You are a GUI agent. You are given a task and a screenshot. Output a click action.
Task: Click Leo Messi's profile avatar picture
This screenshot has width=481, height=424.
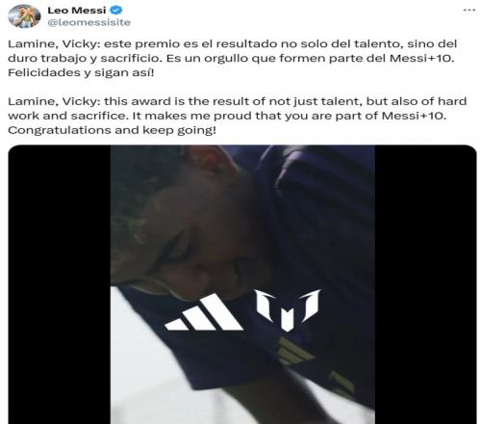(24, 16)
